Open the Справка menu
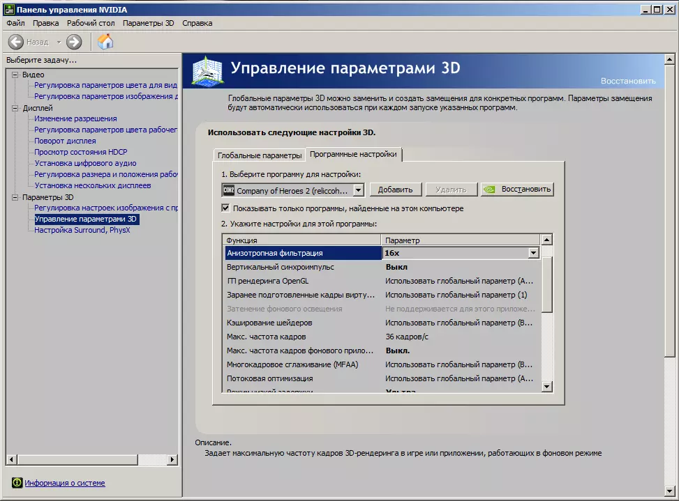Viewport: 679px width, 501px height. point(197,23)
